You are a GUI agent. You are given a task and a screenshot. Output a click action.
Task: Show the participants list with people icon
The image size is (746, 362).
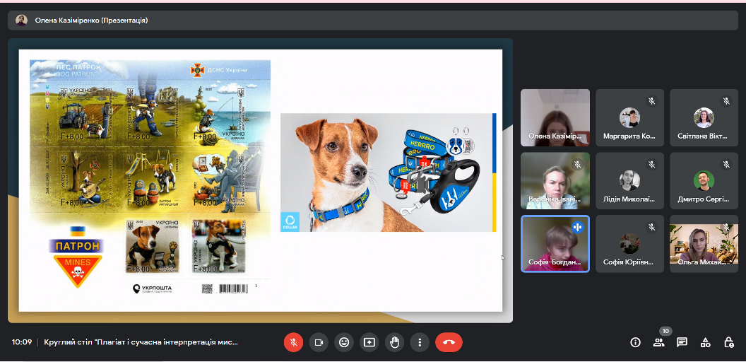point(658,342)
